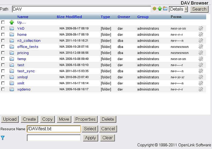Sort by the Modified column header
The image size is (212, 149).
(74, 17)
